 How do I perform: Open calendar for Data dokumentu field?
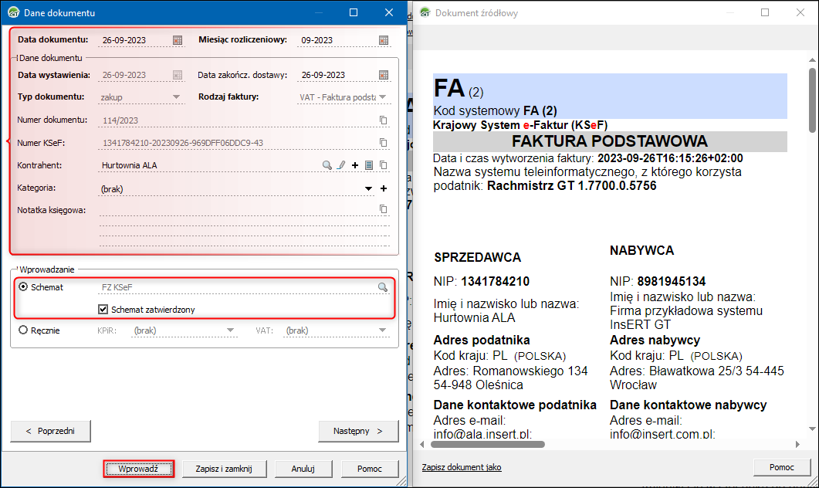pyautogui.click(x=178, y=40)
